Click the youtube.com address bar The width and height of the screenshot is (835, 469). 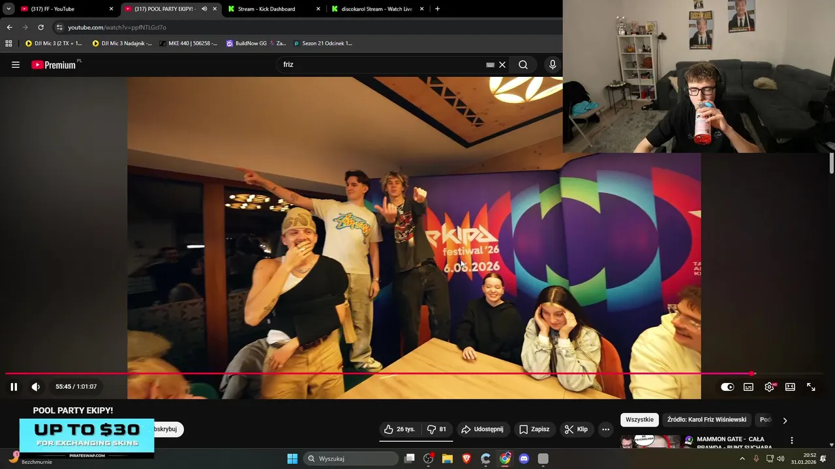tap(307, 27)
